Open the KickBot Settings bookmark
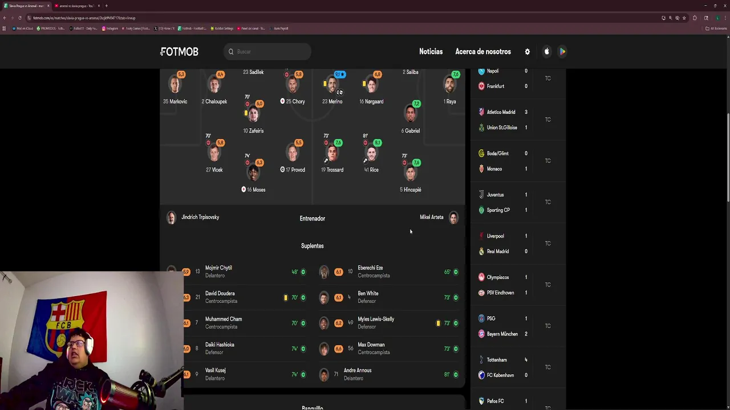730x410 pixels. click(222, 28)
